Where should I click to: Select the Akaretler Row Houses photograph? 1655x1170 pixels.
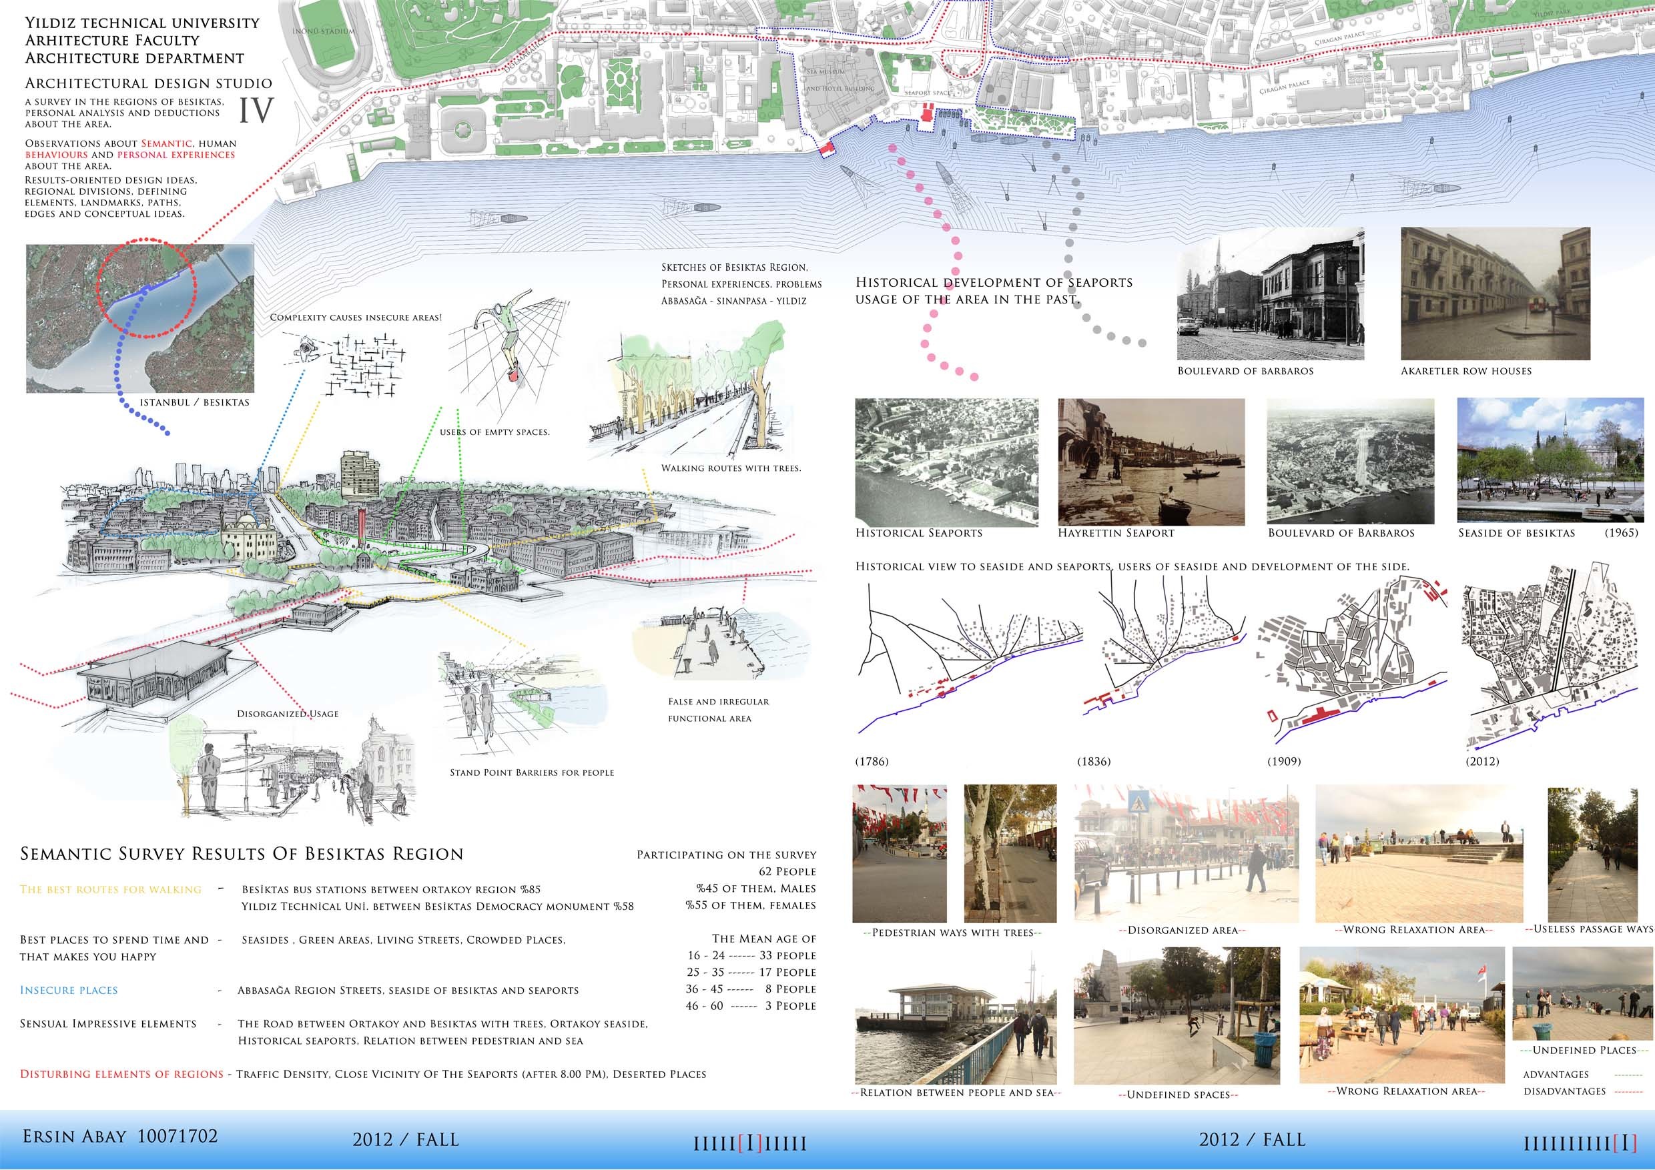pos(1495,294)
